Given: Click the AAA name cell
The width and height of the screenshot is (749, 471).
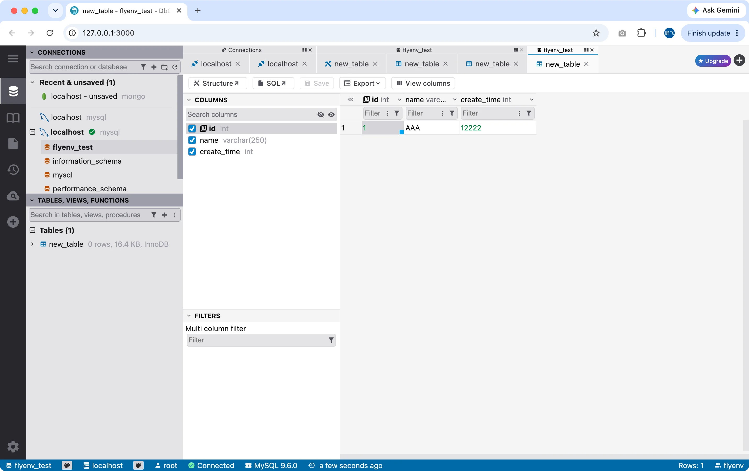Looking at the screenshot, I should coord(431,128).
